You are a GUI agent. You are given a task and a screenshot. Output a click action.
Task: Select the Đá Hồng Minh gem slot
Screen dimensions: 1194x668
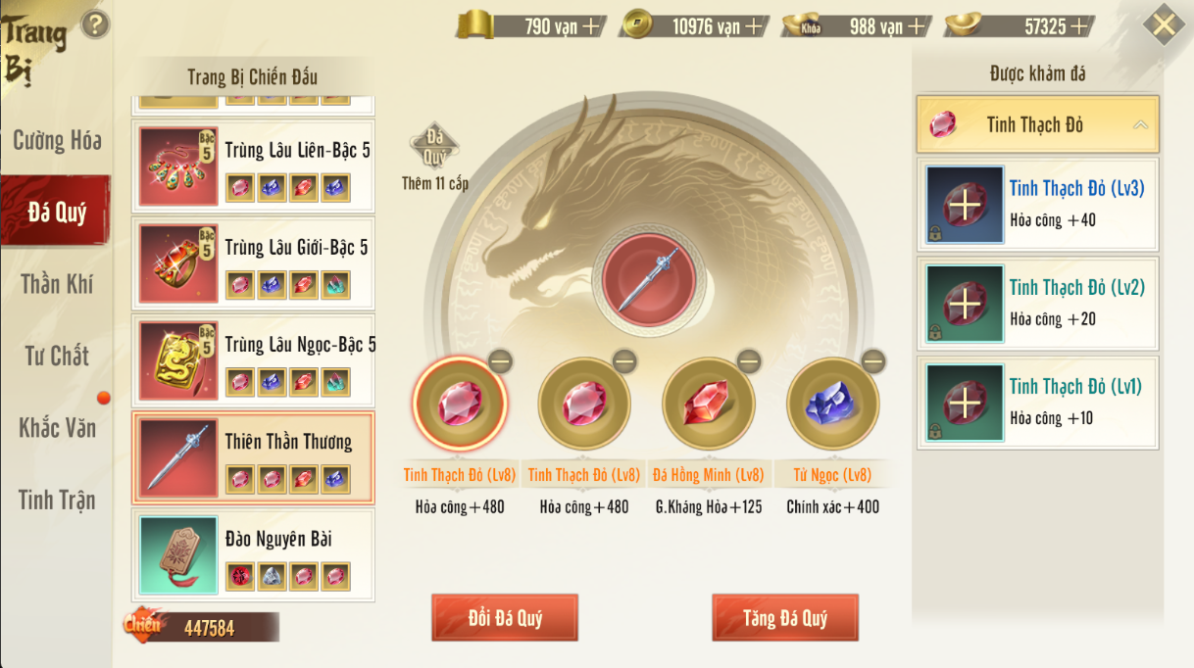[708, 404]
